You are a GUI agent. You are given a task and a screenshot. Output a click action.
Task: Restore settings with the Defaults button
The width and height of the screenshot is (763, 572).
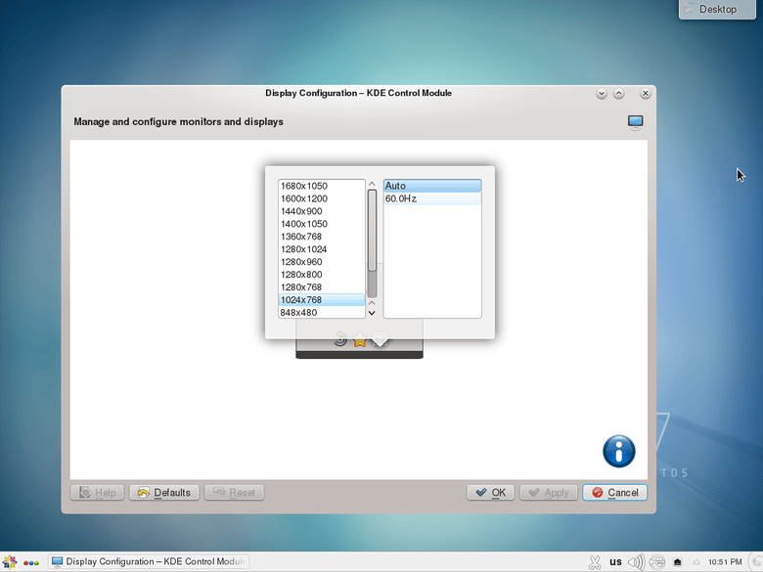[x=163, y=493]
